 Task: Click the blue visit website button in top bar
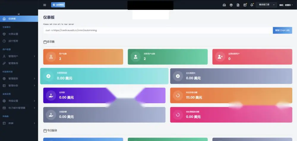click(x=58, y=5)
